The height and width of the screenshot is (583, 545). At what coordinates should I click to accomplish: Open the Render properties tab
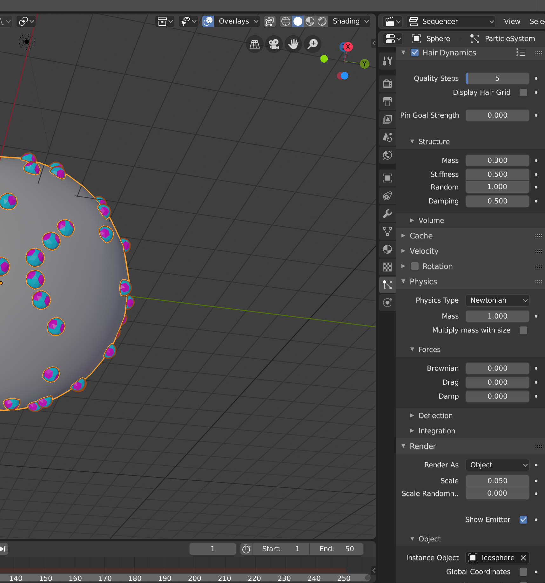pyautogui.click(x=387, y=84)
